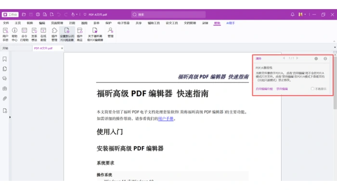Viewport: 337px width, 190px height.
Task: Click the Open file folder icon
Action: click(x=24, y=14)
